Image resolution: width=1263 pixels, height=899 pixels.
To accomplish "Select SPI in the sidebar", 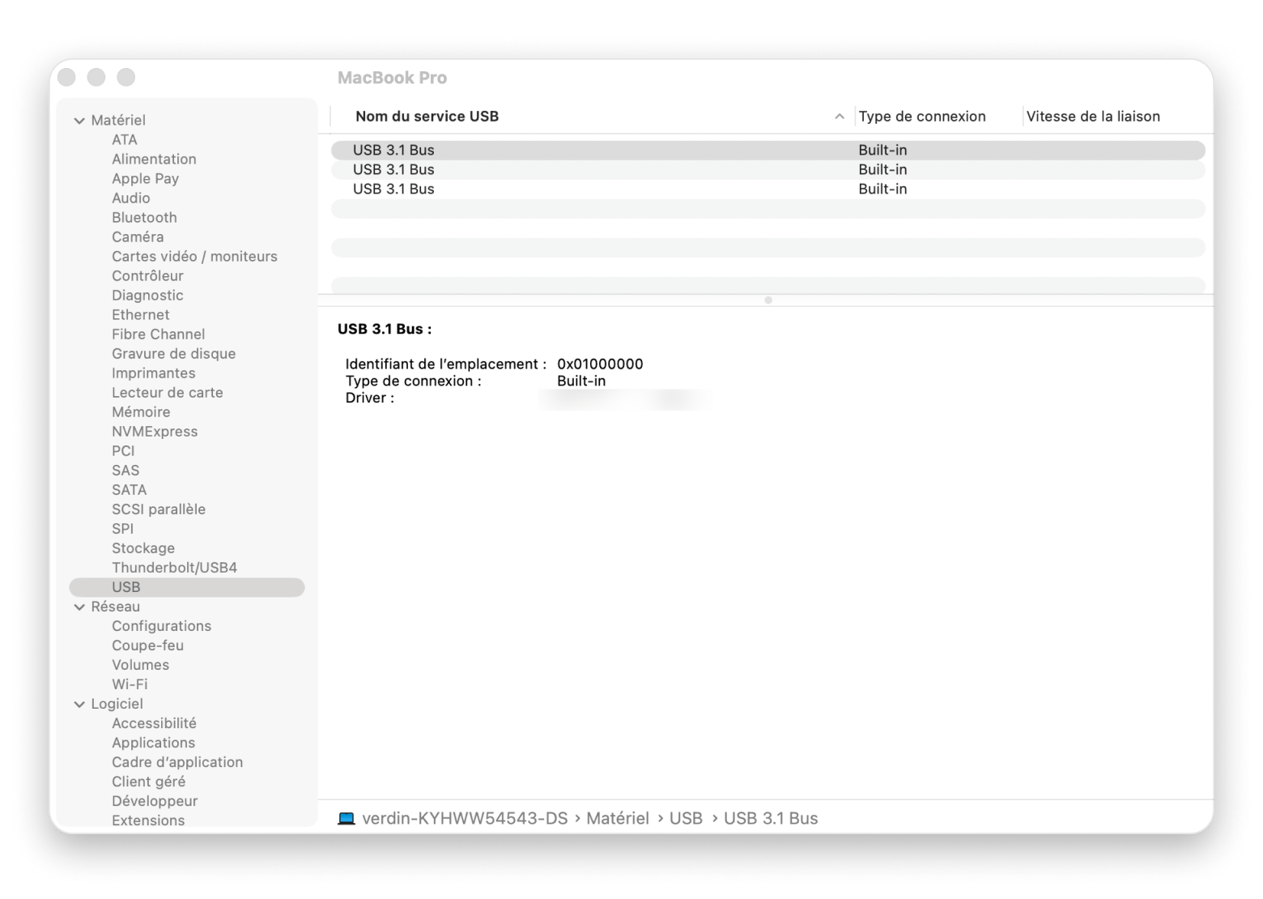I will pyautogui.click(x=122, y=529).
